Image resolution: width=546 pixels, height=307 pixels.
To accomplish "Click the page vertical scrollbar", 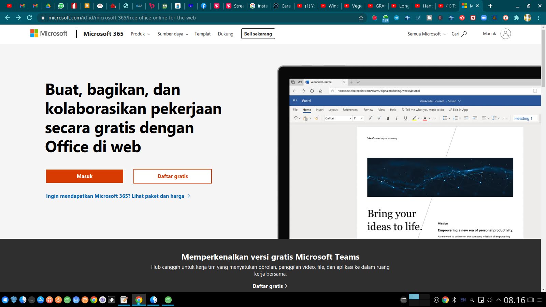I will click(x=543, y=59).
